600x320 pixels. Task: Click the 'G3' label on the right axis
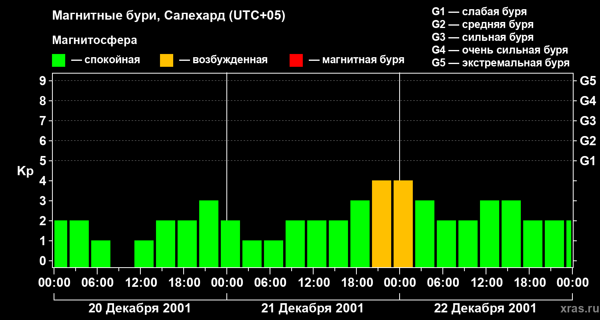pos(588,121)
